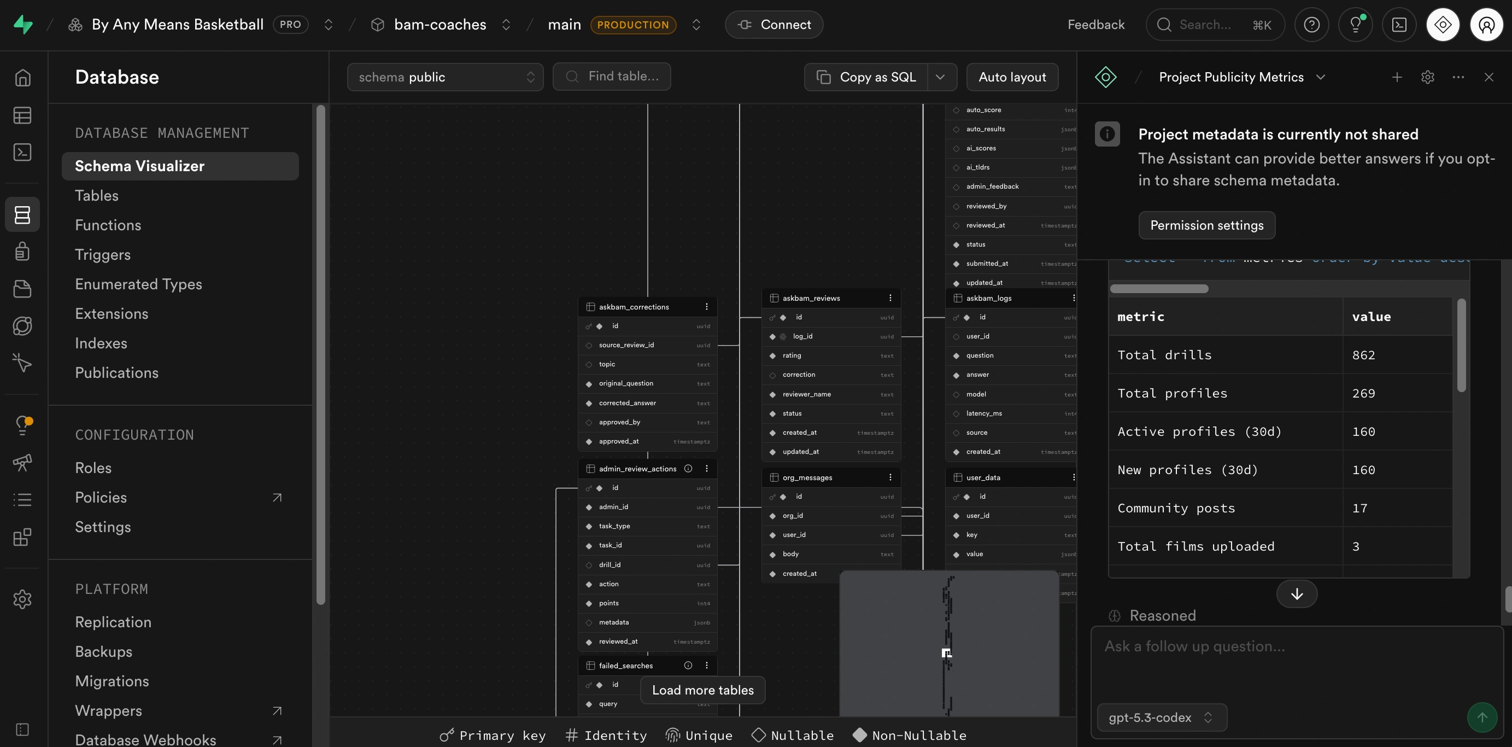This screenshot has height=747, width=1512.
Task: Open gpt-5.3-codex model selector
Action: click(1162, 717)
